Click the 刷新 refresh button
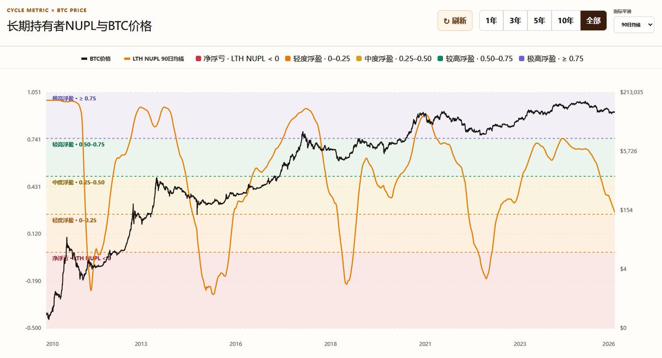The image size is (662, 358). click(x=455, y=21)
